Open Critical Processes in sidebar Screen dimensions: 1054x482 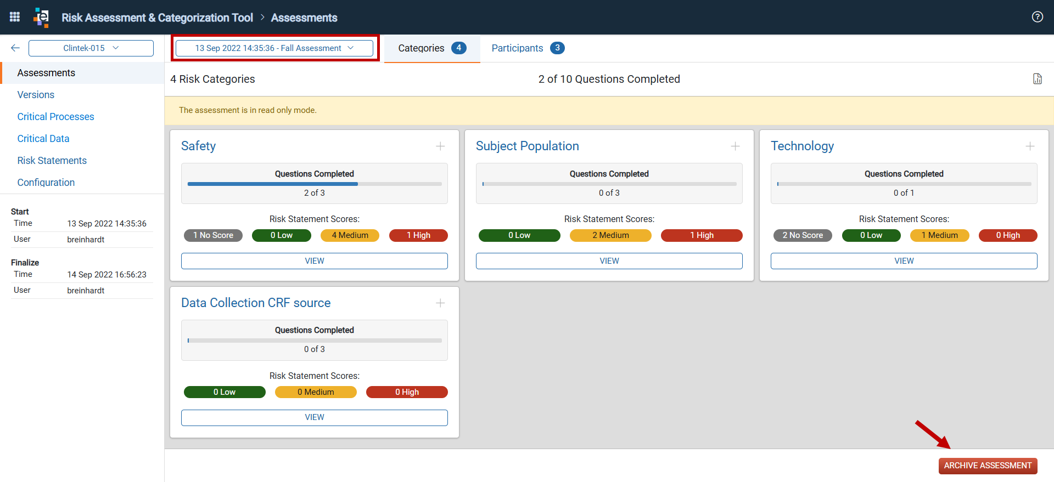point(55,117)
